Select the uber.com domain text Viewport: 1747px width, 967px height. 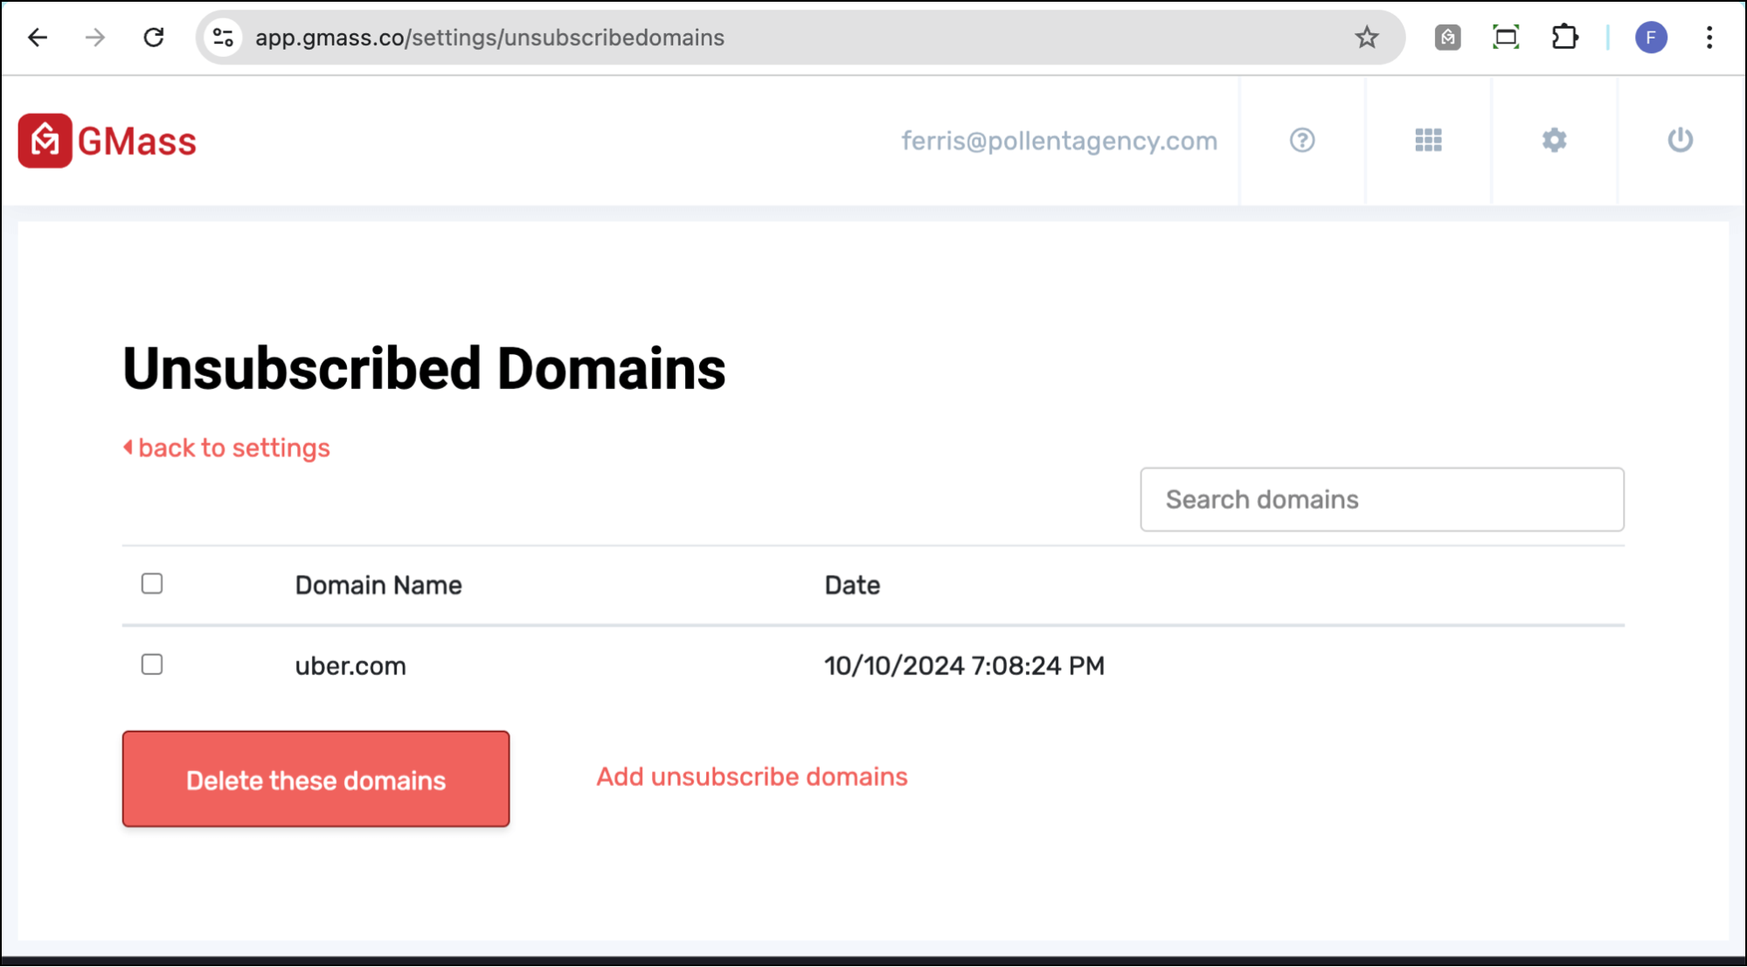pos(350,666)
